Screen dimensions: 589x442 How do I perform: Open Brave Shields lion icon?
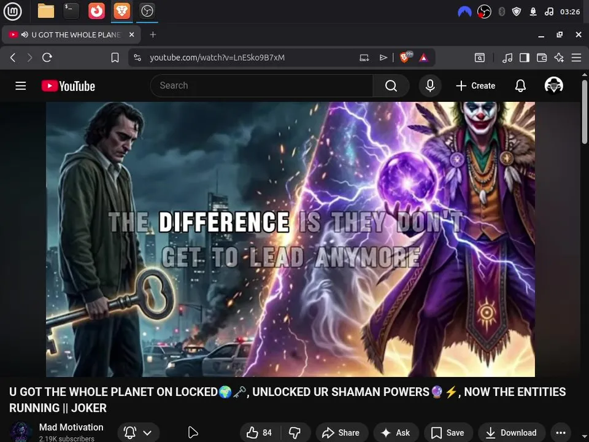click(x=406, y=57)
